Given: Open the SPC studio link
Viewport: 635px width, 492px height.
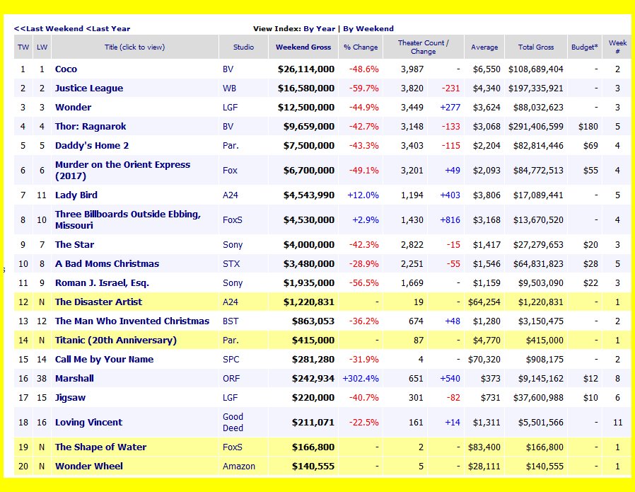Looking at the screenshot, I should (231, 360).
